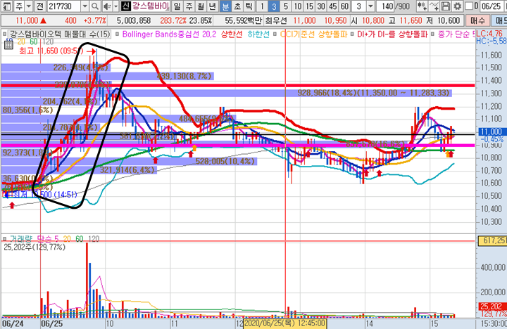
Task: Click the 928,966(18.4%) volume profile bar label
Action: [x=373, y=93]
